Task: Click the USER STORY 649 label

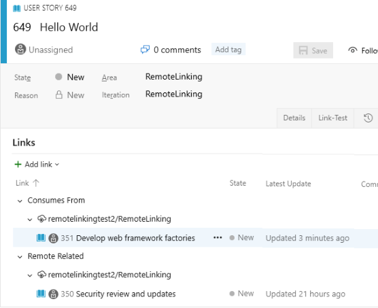Action: point(50,8)
